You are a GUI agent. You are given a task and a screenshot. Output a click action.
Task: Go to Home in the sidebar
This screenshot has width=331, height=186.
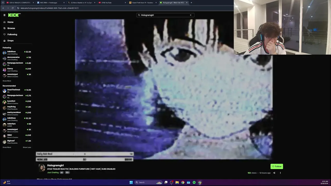coord(10,22)
